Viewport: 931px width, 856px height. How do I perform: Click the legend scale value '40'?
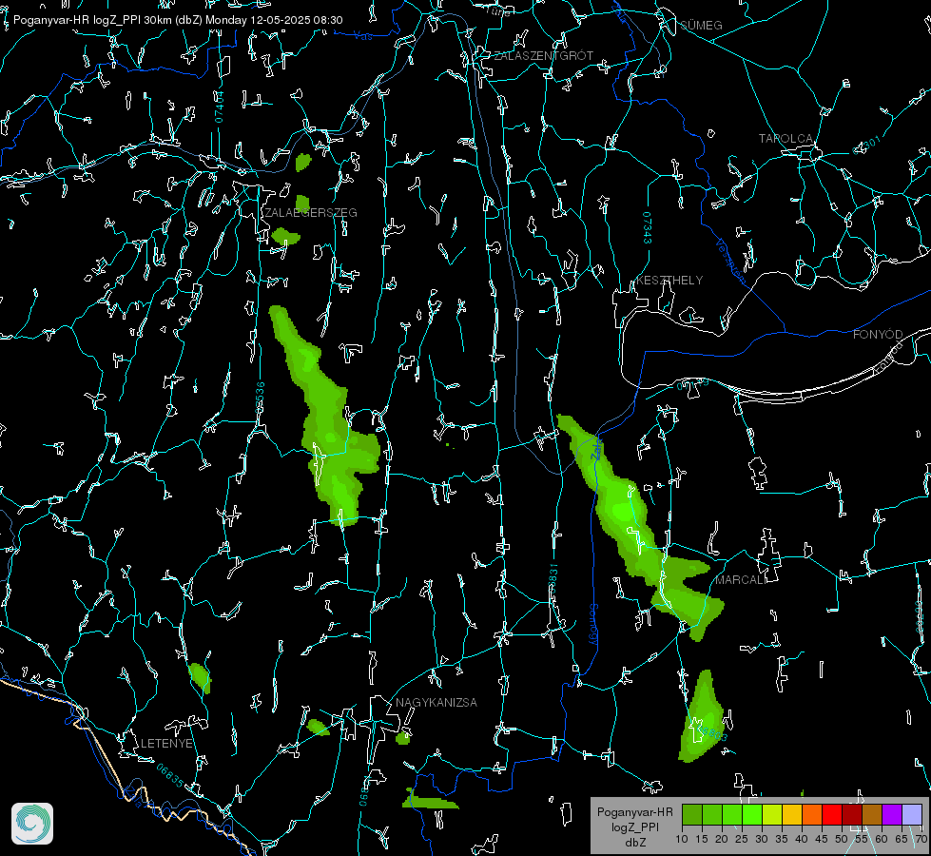tap(802, 840)
